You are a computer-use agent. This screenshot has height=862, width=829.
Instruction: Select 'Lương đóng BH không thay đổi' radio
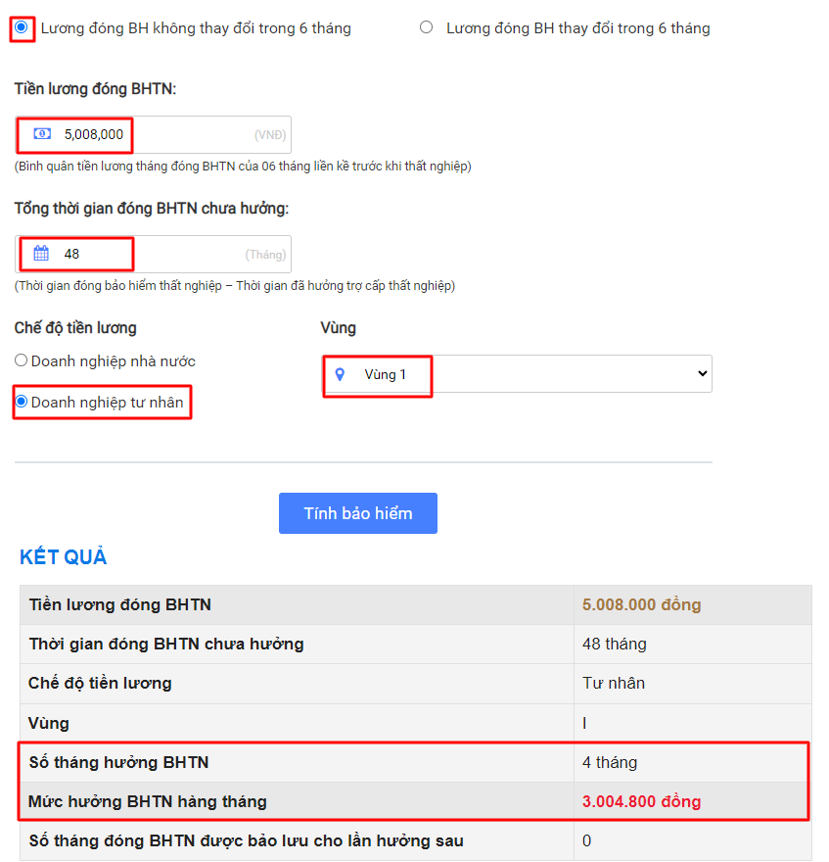(x=22, y=27)
